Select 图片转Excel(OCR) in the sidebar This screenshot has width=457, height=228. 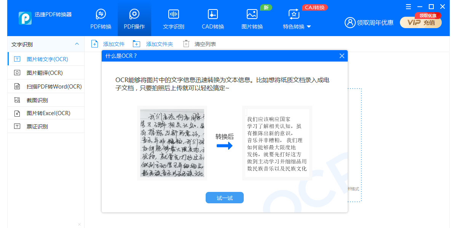pyautogui.click(x=46, y=113)
